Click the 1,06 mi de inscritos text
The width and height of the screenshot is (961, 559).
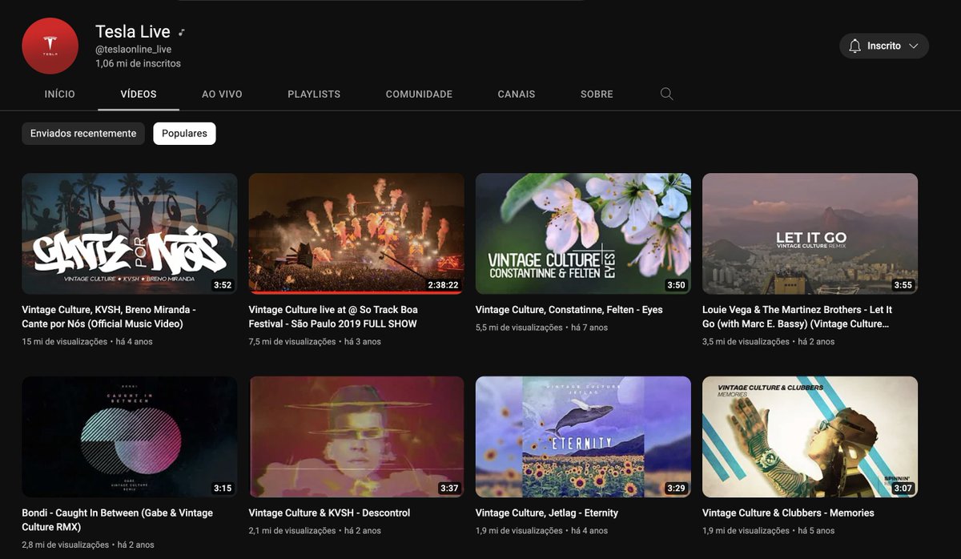[x=138, y=63]
